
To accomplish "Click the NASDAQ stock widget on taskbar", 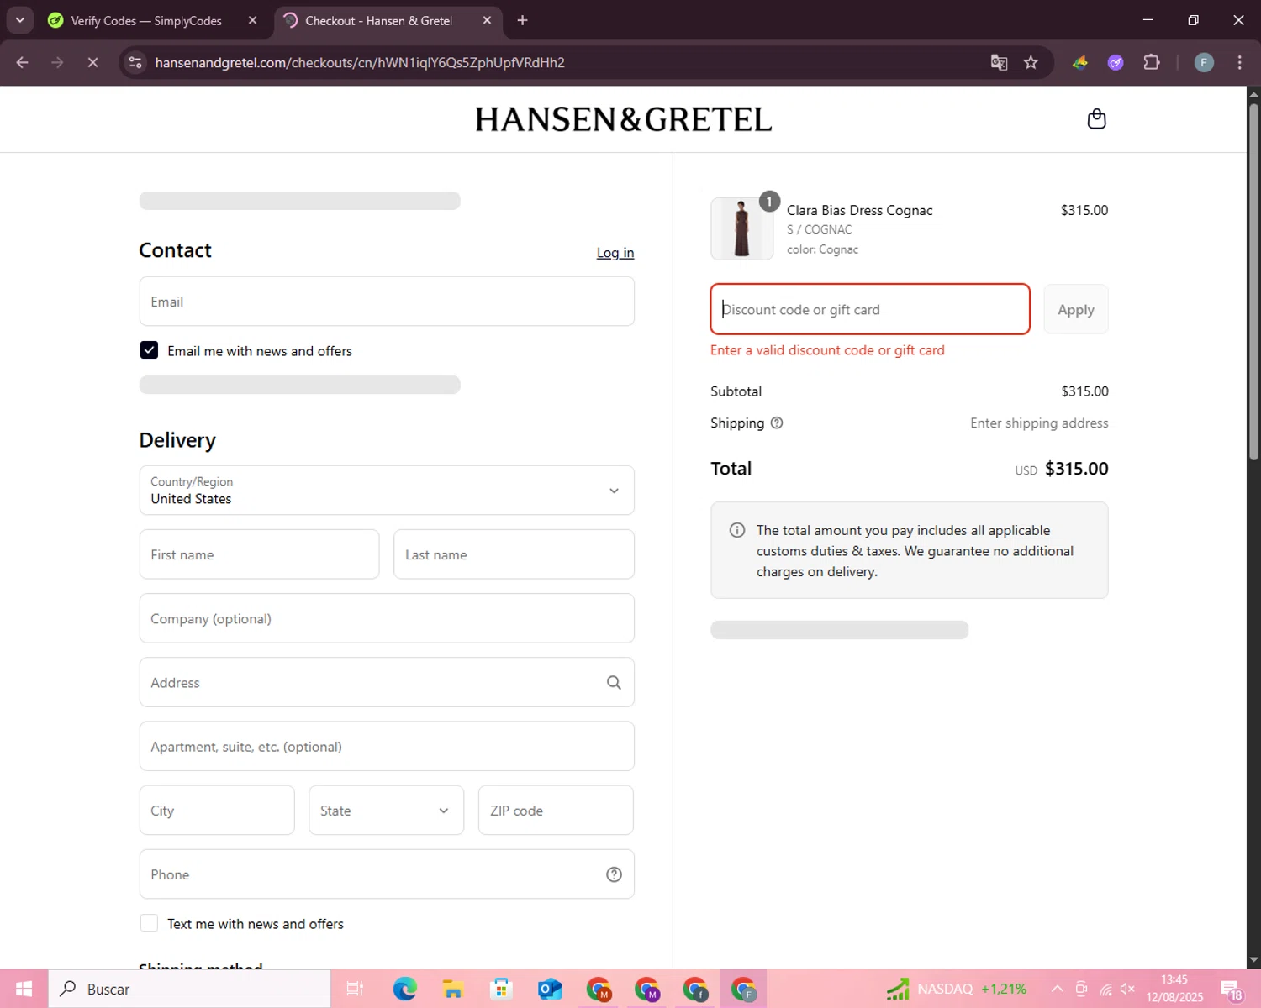I will [957, 989].
